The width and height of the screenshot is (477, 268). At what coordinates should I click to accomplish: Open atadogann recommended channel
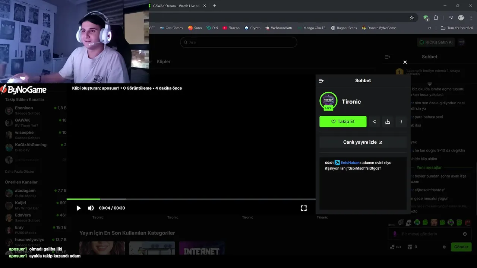point(35,193)
